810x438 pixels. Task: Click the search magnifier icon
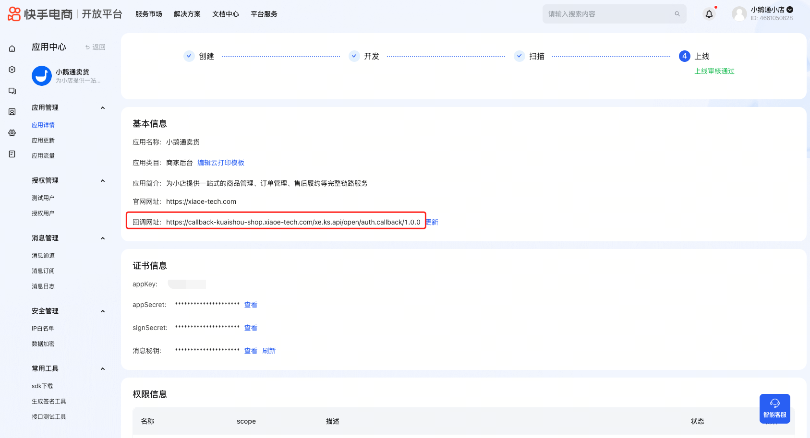click(x=677, y=14)
